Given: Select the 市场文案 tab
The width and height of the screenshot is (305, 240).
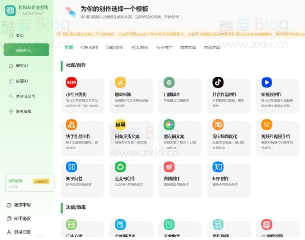Looking at the screenshot, I should [x=212, y=47].
